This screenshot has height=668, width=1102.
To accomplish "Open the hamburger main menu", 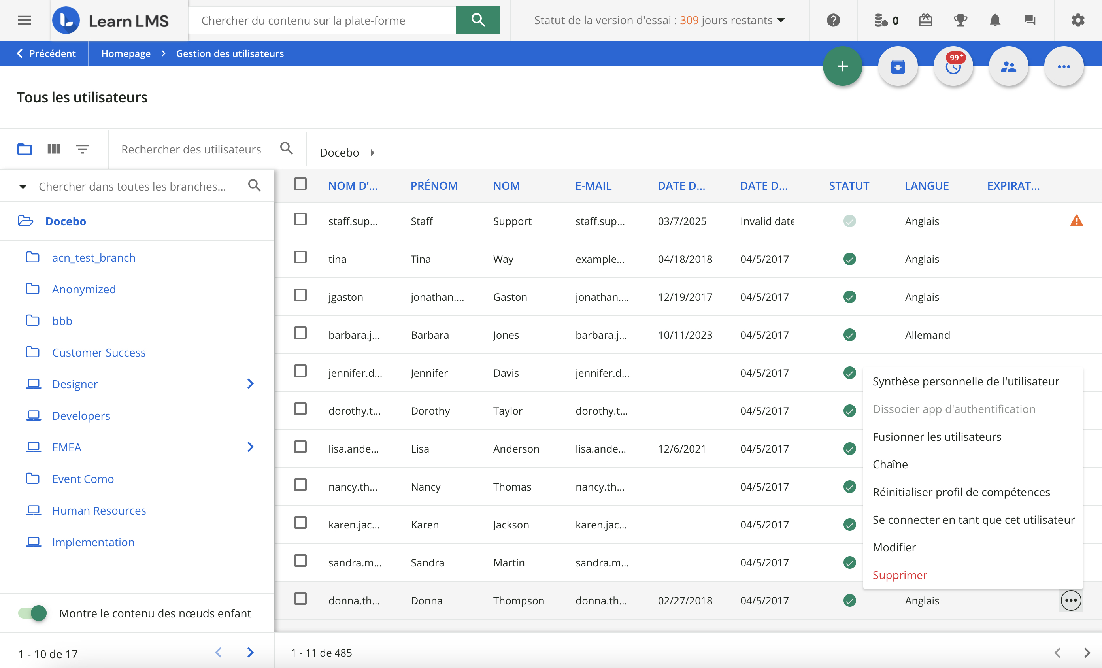I will coord(25,20).
